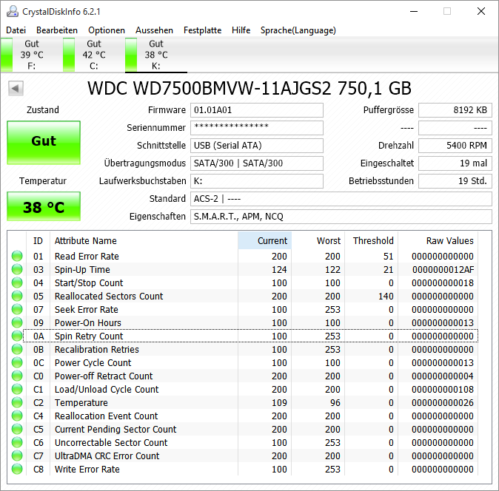Click the CrystalDiskInfo app icon in title bar
The height and width of the screenshot is (491, 499).
tap(13, 11)
